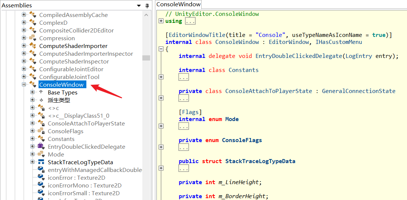The width and height of the screenshot is (407, 200).
Task: Click the ConsoleFlags enum icon
Action: pos(41,131)
